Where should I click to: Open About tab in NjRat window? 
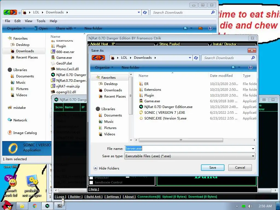(x=129, y=197)
